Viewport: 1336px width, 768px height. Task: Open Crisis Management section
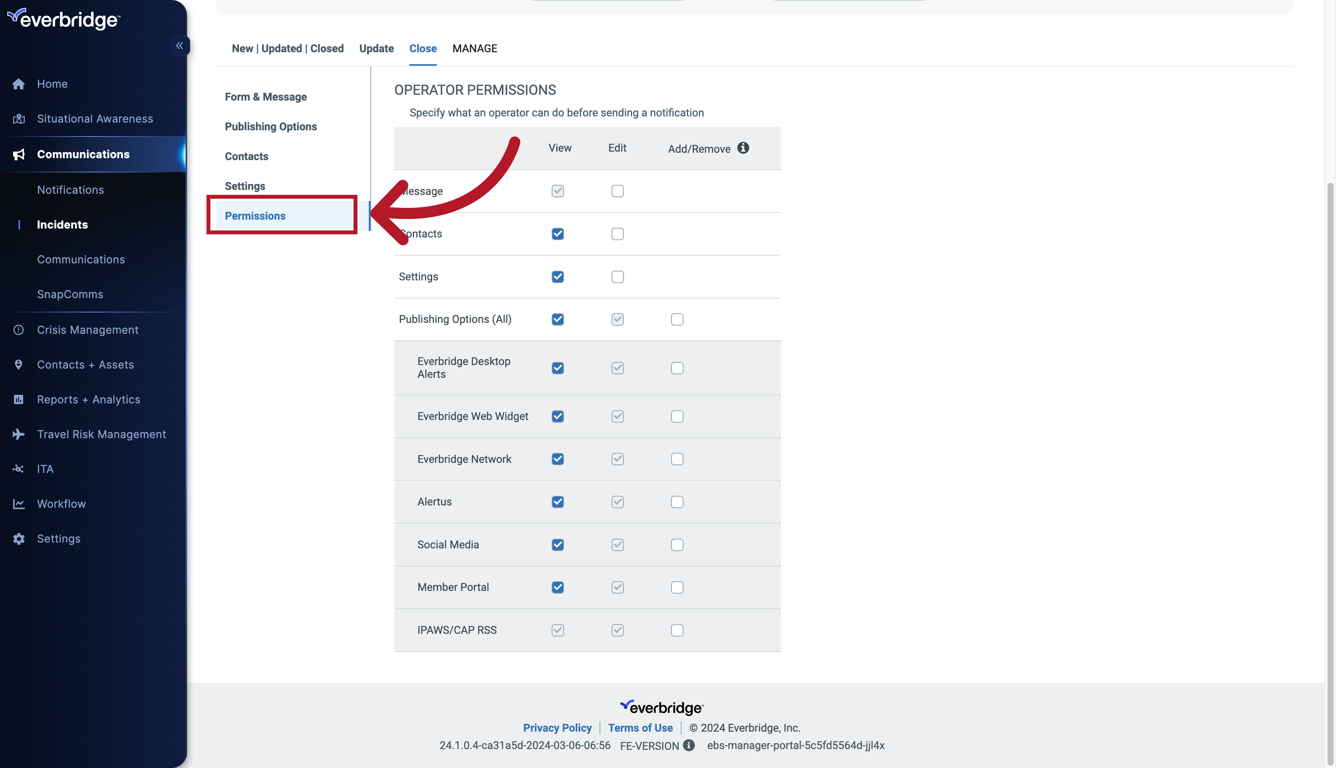coord(87,330)
